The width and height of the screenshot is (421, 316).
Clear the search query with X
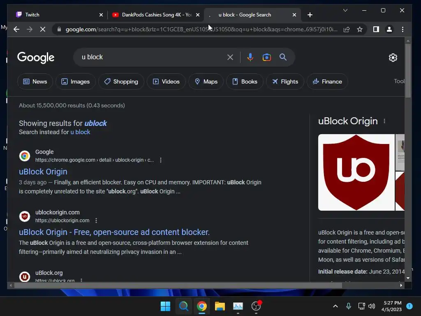coord(230,57)
